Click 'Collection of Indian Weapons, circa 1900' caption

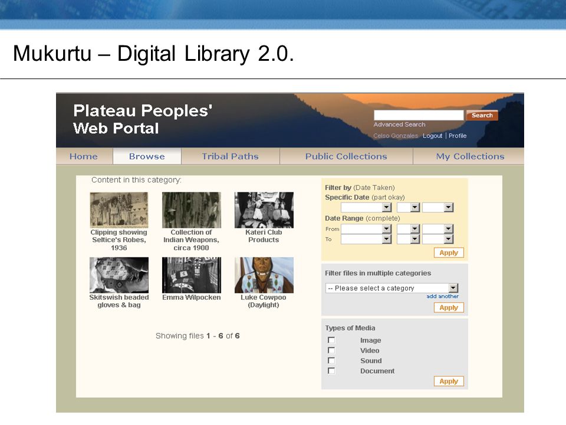coord(191,240)
